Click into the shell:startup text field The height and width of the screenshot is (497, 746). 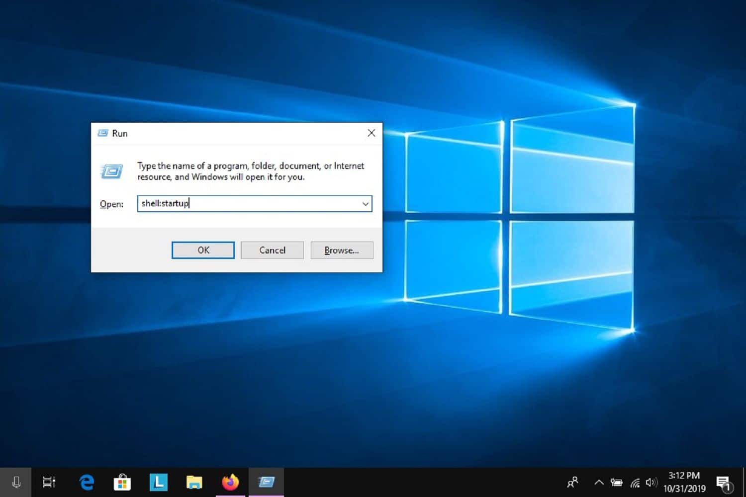click(249, 204)
